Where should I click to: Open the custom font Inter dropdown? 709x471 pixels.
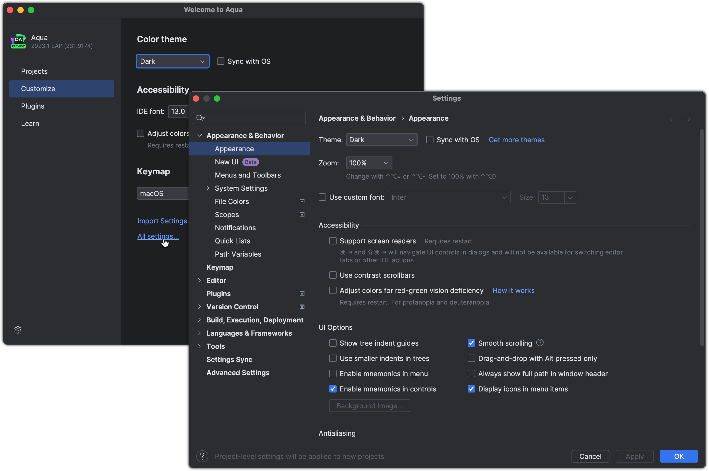coord(449,197)
